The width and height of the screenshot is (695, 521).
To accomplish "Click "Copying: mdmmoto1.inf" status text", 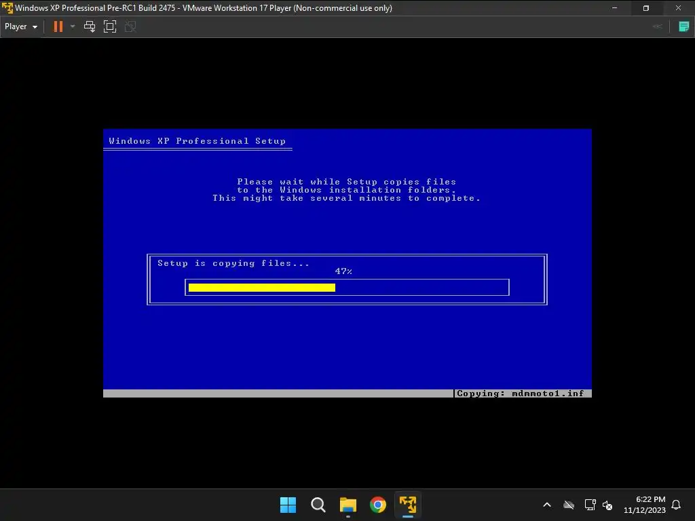I will coord(521,393).
